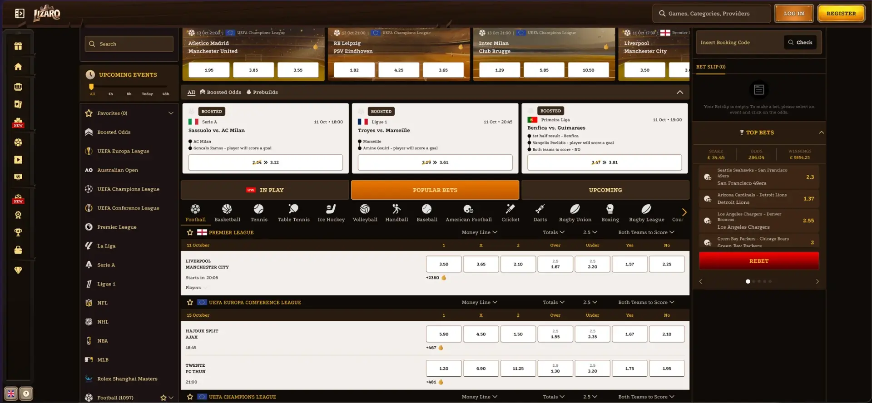Pick Liverpool to win at odds 3.50
The height and width of the screenshot is (403, 872).
click(444, 264)
